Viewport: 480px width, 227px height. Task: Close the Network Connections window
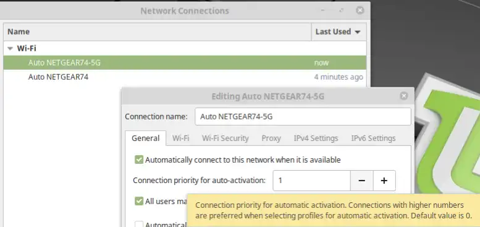(x=360, y=11)
